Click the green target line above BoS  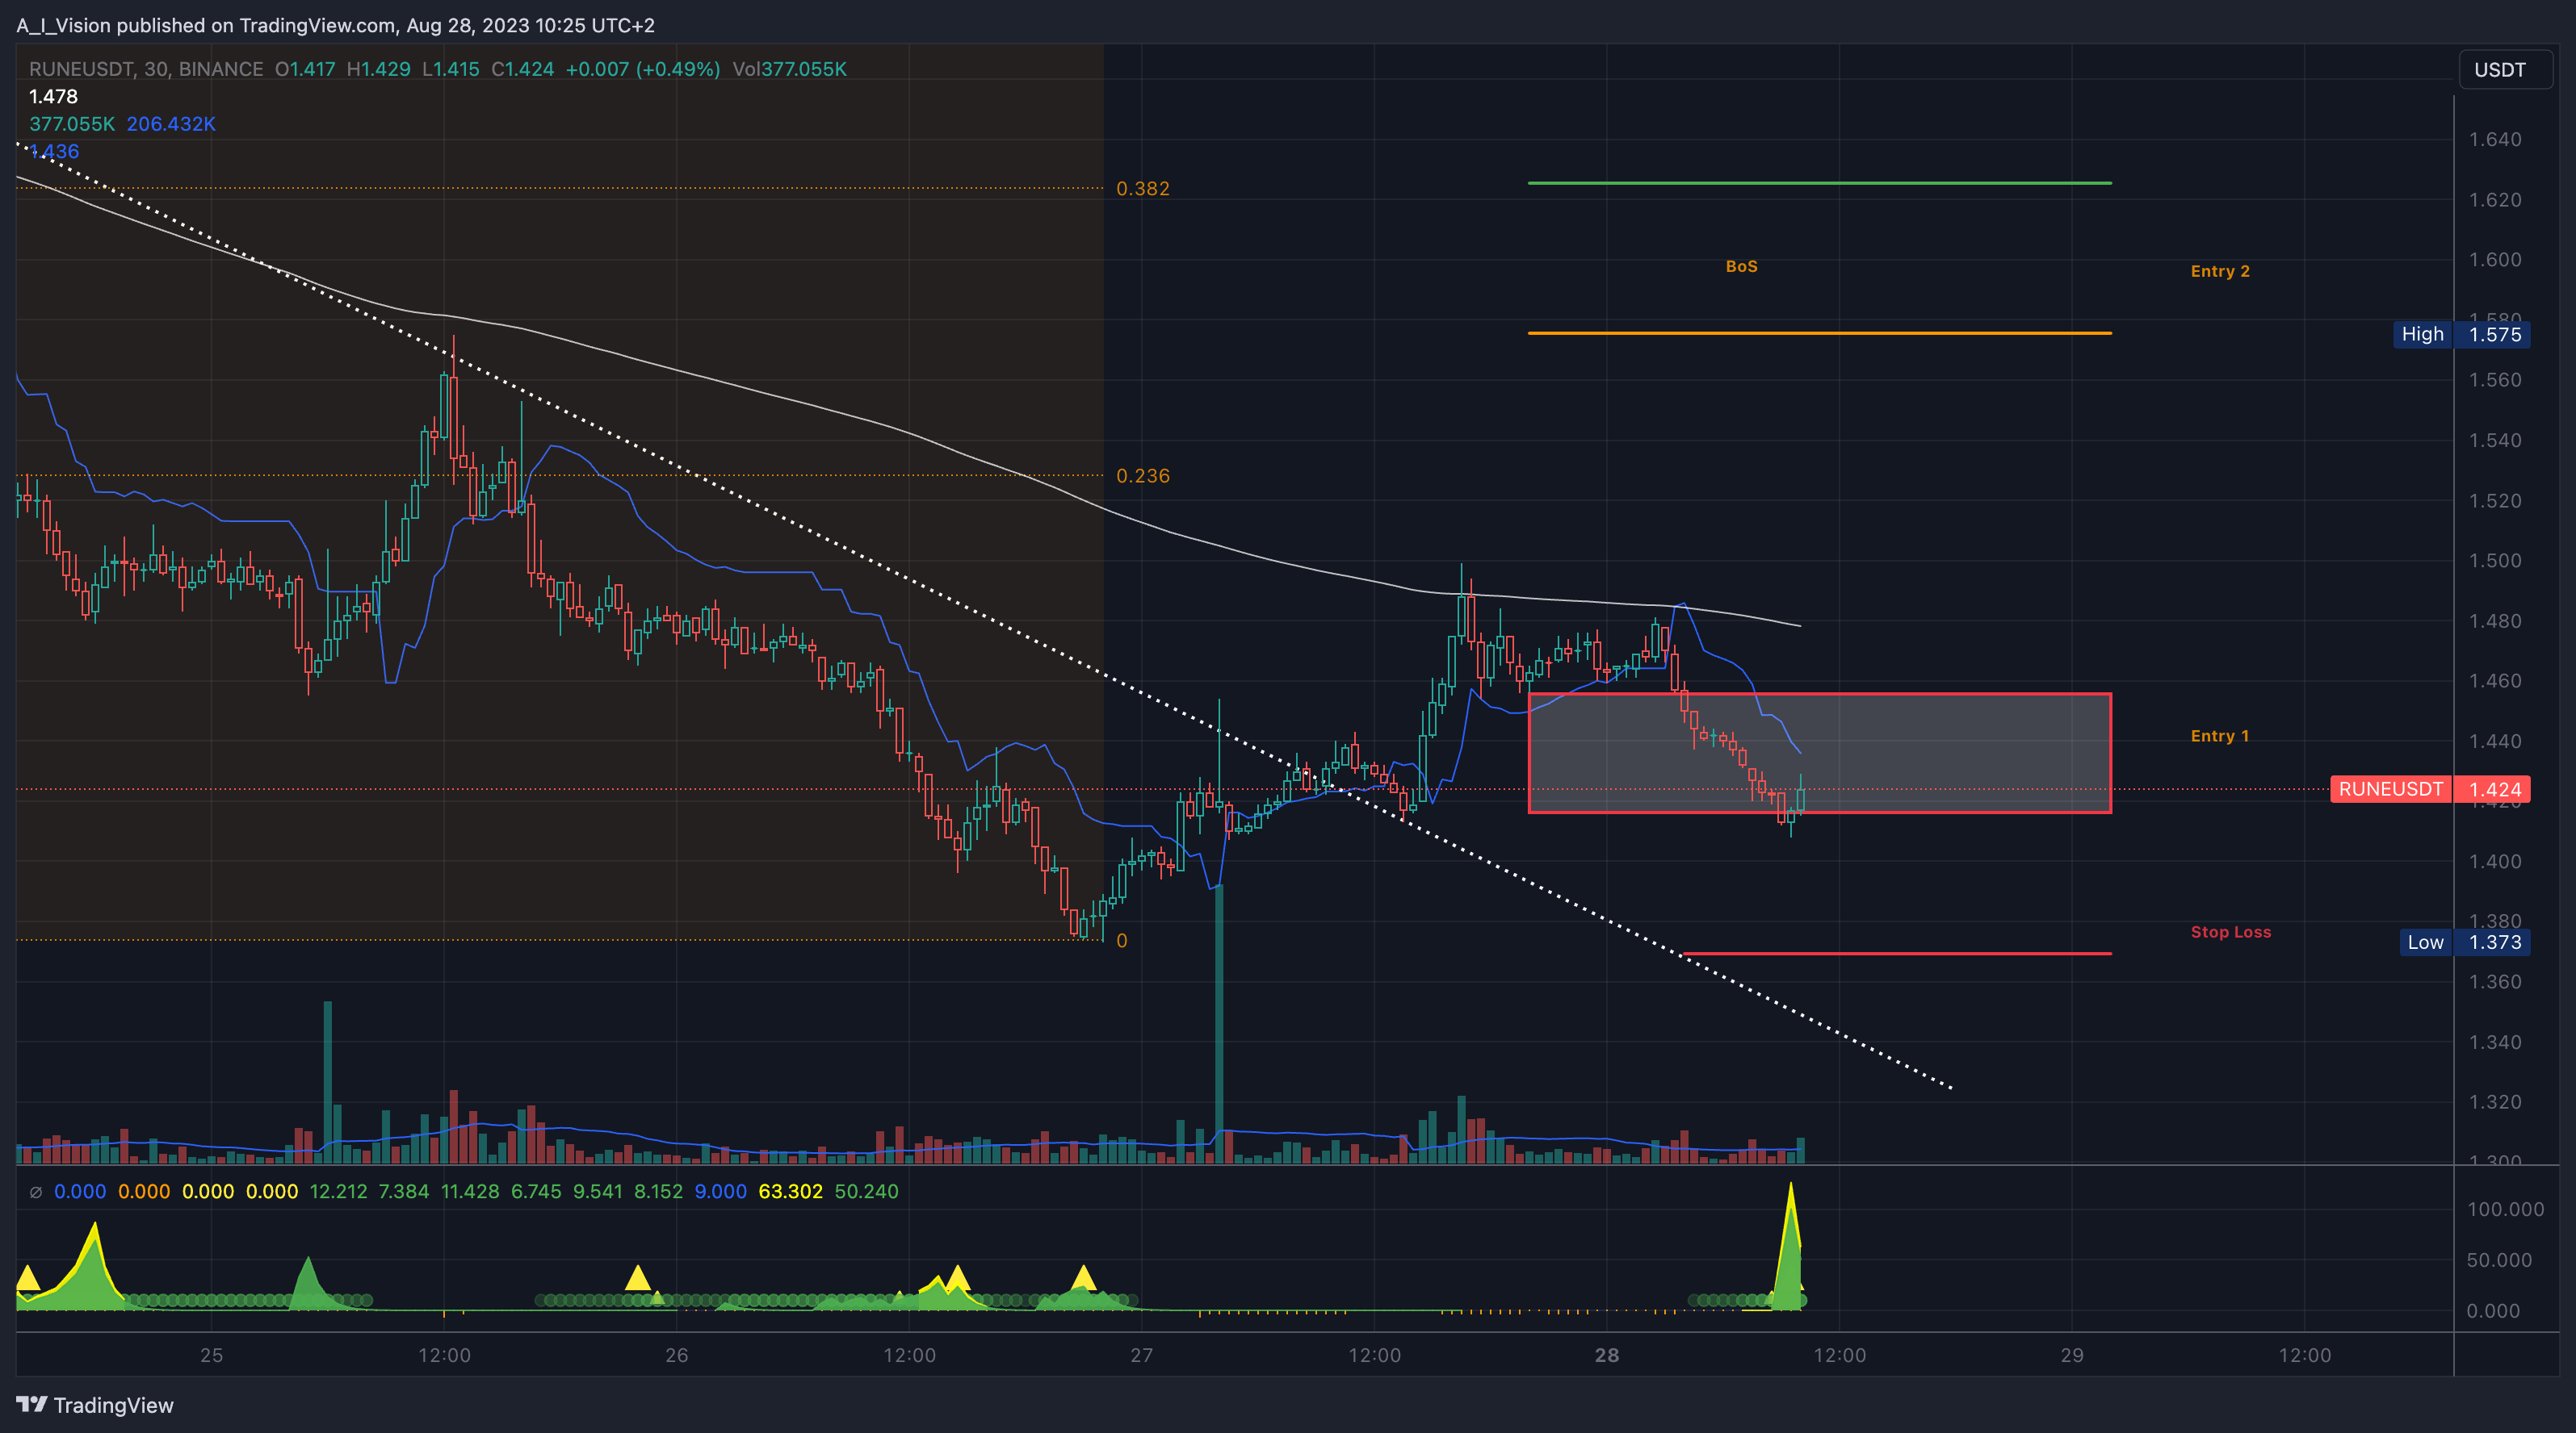tap(1819, 183)
